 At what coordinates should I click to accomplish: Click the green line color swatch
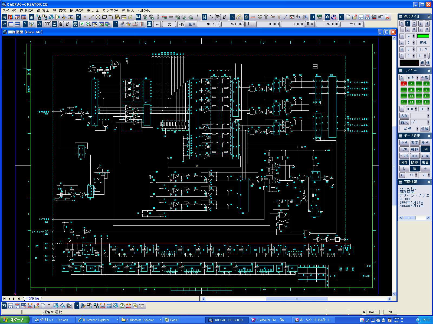(x=423, y=36)
